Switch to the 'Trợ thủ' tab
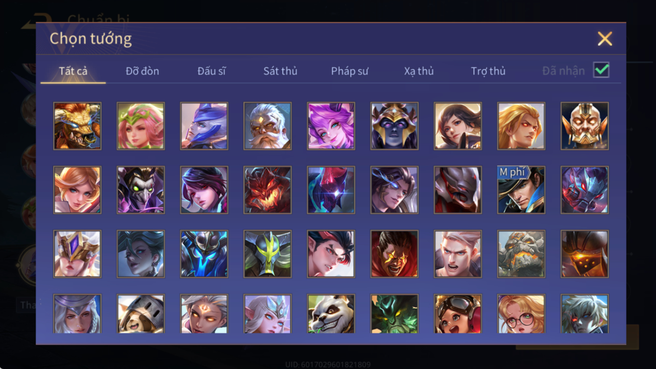The width and height of the screenshot is (656, 369). 488,71
